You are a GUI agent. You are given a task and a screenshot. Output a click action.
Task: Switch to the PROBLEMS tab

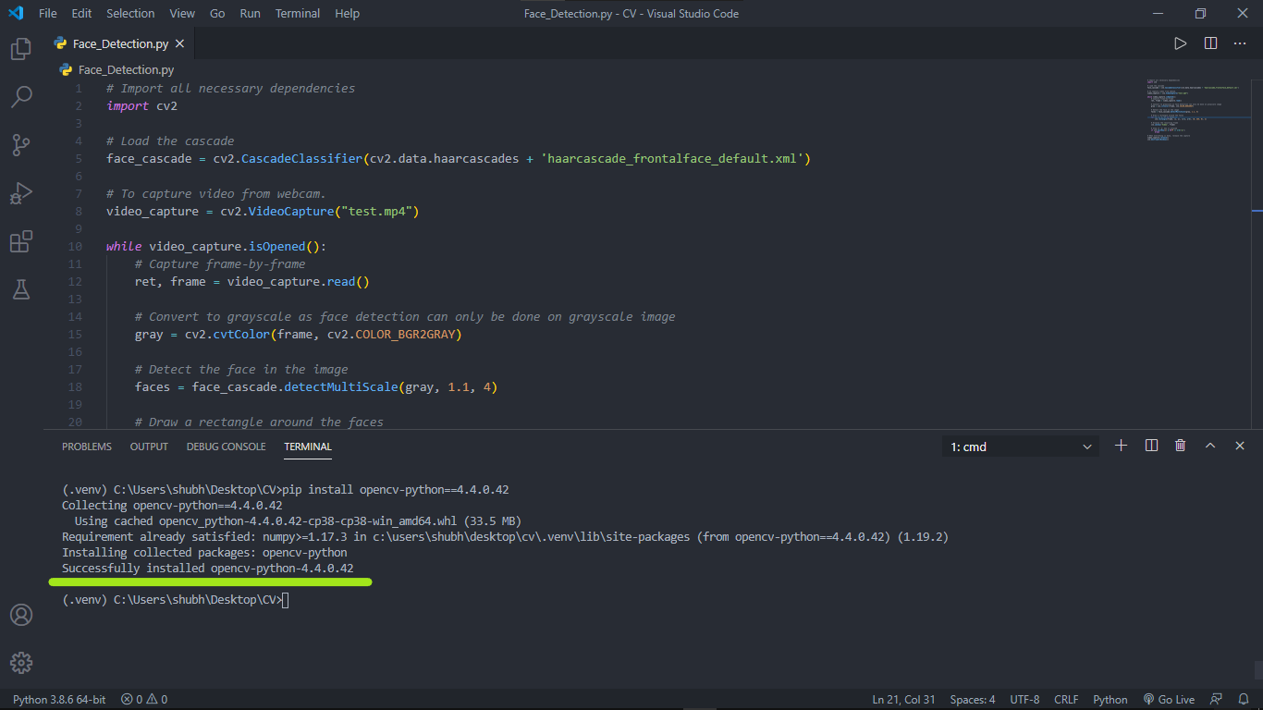click(86, 447)
